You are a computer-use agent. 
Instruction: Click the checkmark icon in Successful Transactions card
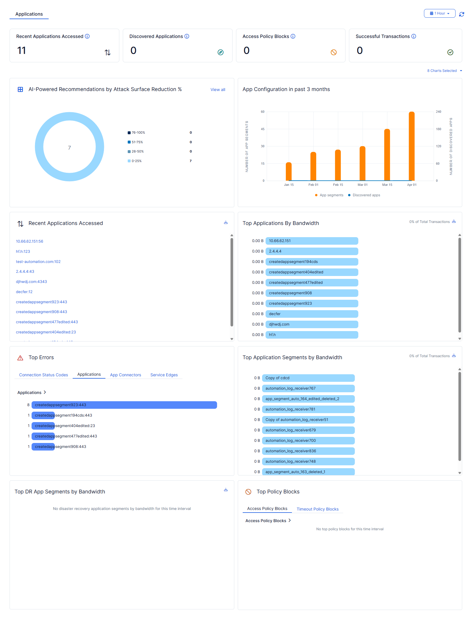pos(450,52)
